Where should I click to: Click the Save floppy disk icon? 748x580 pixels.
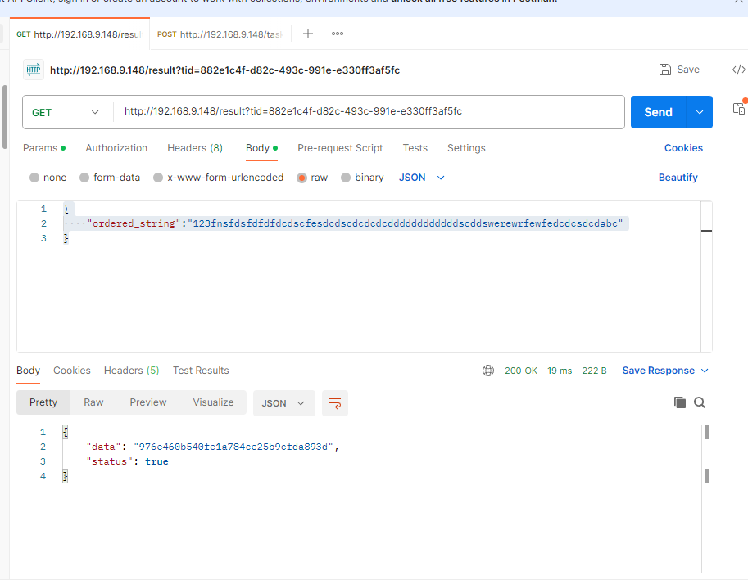pos(665,70)
